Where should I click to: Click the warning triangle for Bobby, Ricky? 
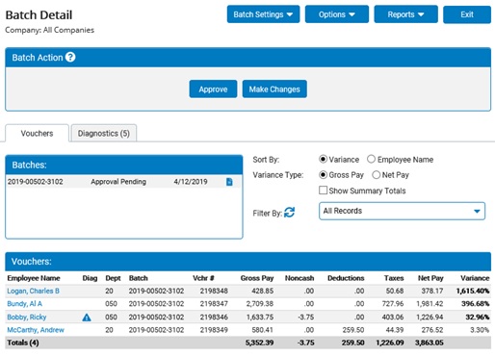(87, 318)
